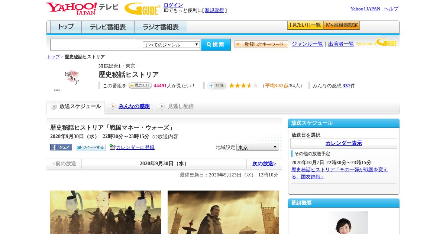
Task: Click the G-GUIDE logo in header
Action: pos(142,9)
